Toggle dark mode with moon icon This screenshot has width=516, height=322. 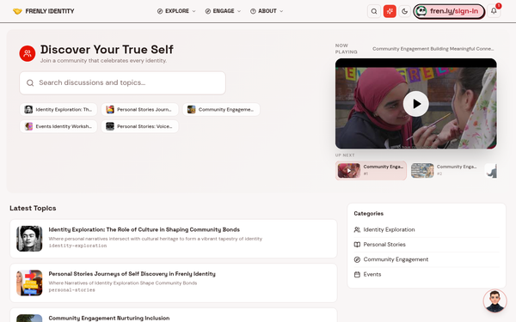(405, 11)
